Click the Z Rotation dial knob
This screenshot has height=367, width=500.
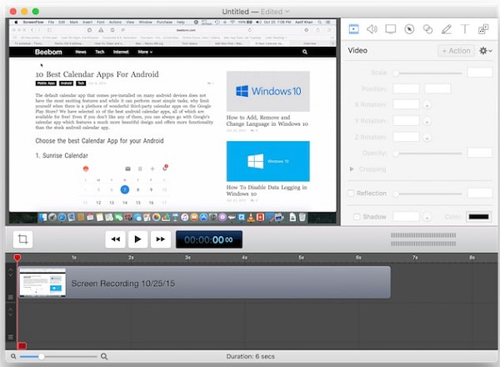point(427,138)
